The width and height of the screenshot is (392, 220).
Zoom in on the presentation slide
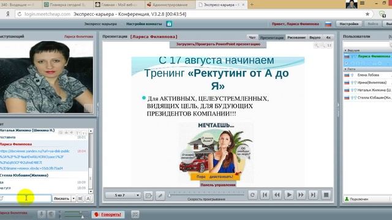tap(316, 45)
